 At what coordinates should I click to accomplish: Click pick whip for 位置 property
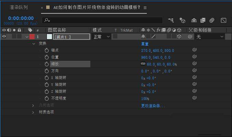(194, 56)
